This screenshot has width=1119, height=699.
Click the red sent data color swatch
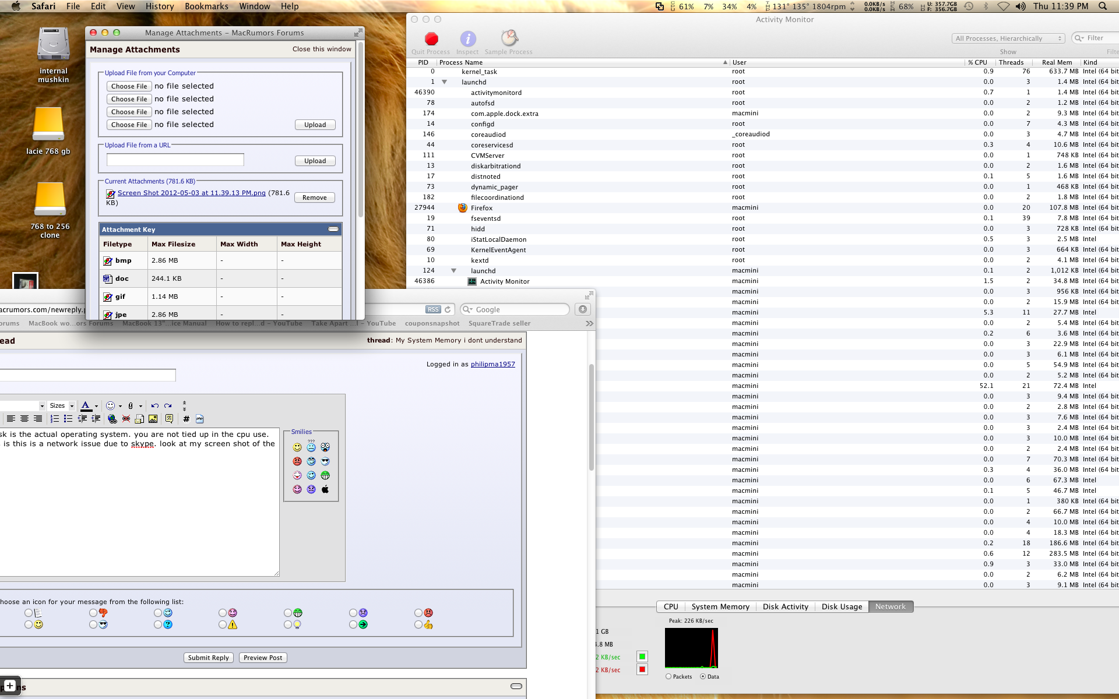click(x=642, y=669)
